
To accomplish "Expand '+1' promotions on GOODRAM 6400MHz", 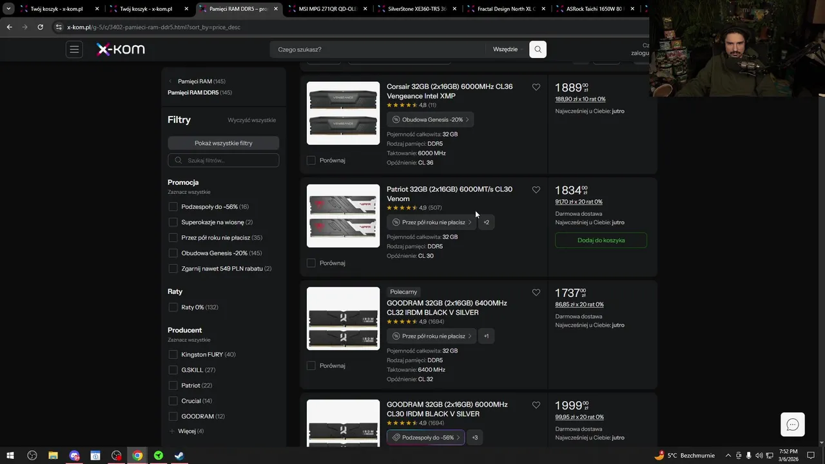I will (486, 336).
